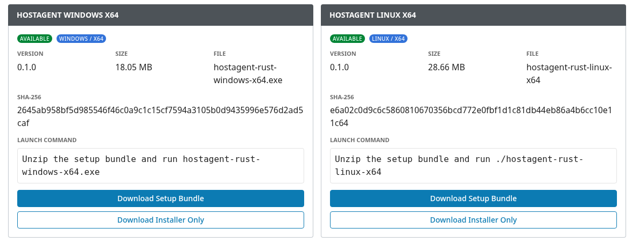Screen dimensions: 632x243
Task: Click the 28.66 MB size value
Action: tap(447, 67)
